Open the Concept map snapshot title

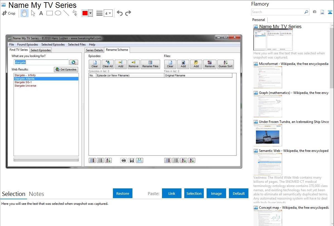click(294, 207)
